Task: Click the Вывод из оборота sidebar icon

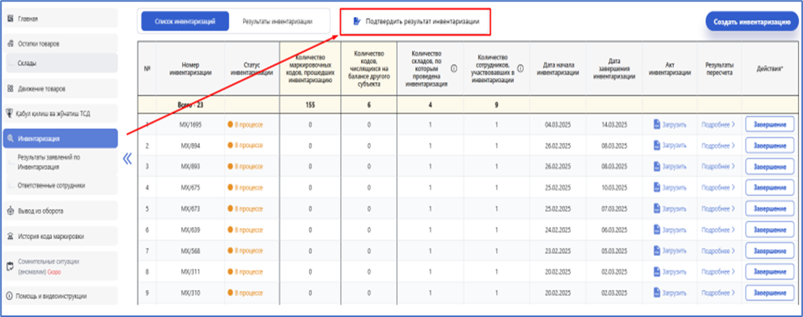Action: (x=10, y=210)
